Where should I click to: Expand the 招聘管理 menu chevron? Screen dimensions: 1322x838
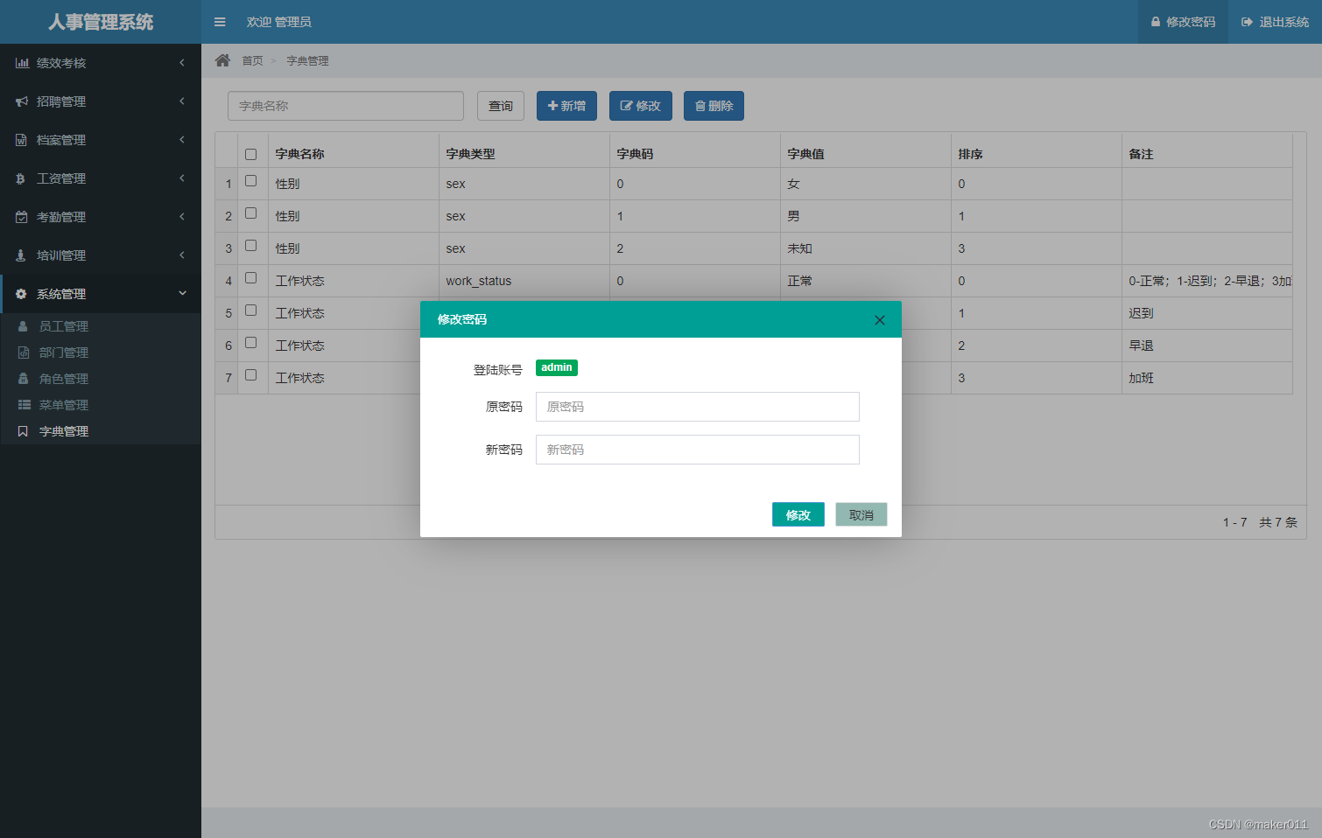click(182, 101)
